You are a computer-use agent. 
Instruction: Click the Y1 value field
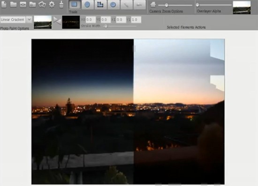136,20
